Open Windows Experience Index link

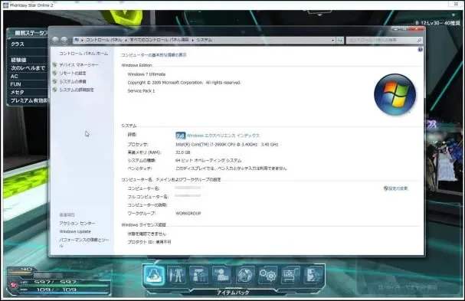(223, 136)
